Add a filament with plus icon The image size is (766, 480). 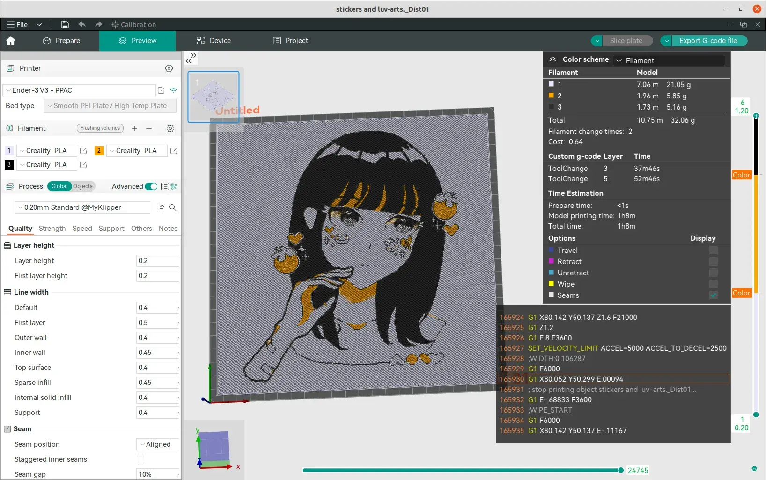[134, 128]
